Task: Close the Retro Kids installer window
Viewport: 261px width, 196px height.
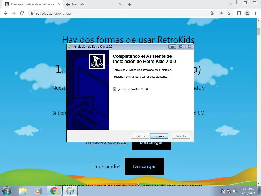Action: coord(189,47)
